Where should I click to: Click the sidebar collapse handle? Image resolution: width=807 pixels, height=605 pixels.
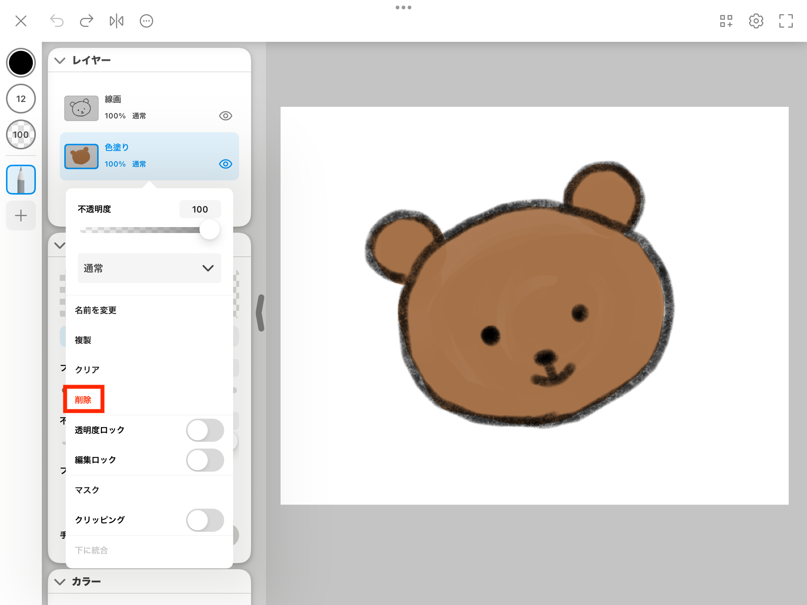pos(260,313)
